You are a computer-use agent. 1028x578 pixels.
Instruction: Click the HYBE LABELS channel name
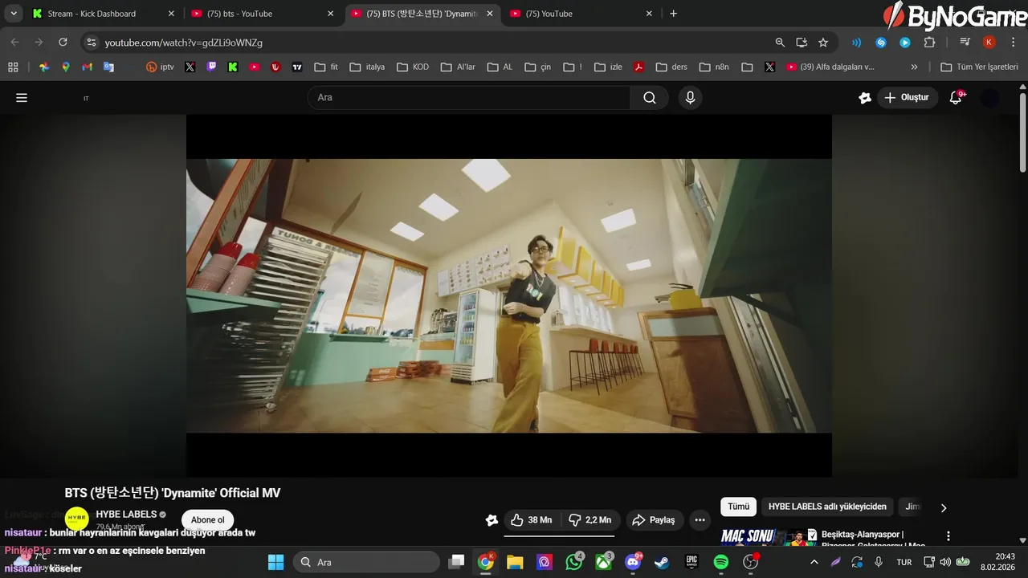(126, 515)
